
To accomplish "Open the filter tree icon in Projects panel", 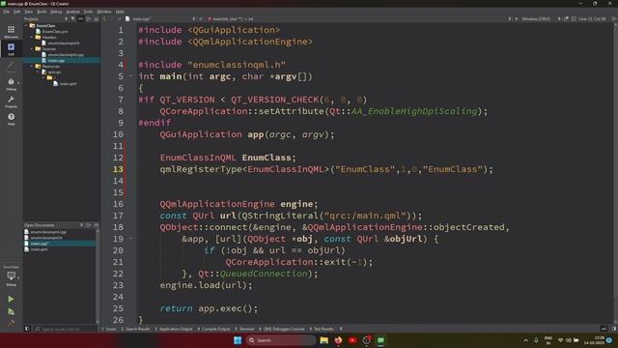I will click(x=73, y=19).
